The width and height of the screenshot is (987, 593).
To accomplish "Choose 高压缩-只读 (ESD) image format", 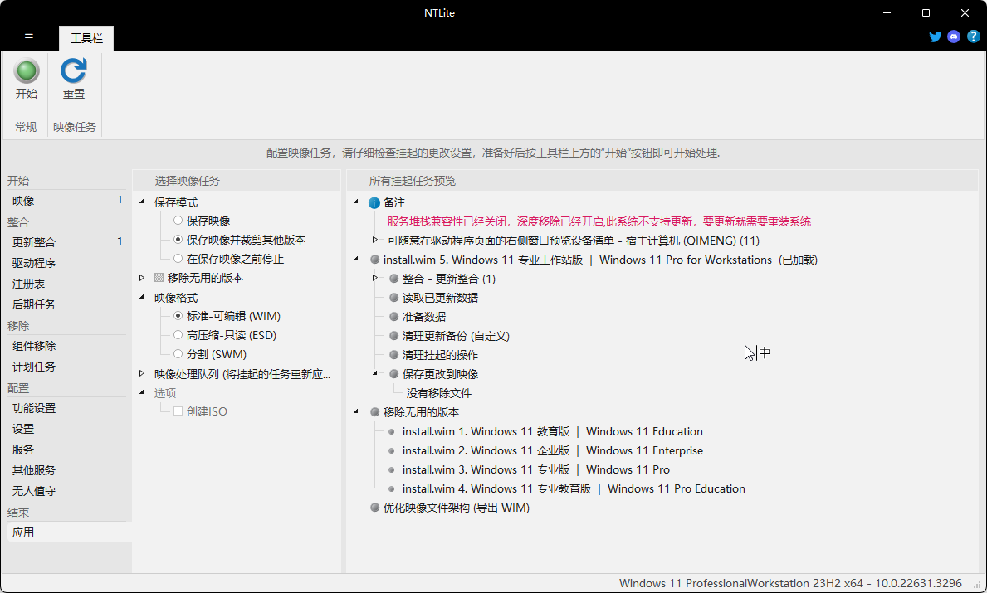I will coord(178,335).
